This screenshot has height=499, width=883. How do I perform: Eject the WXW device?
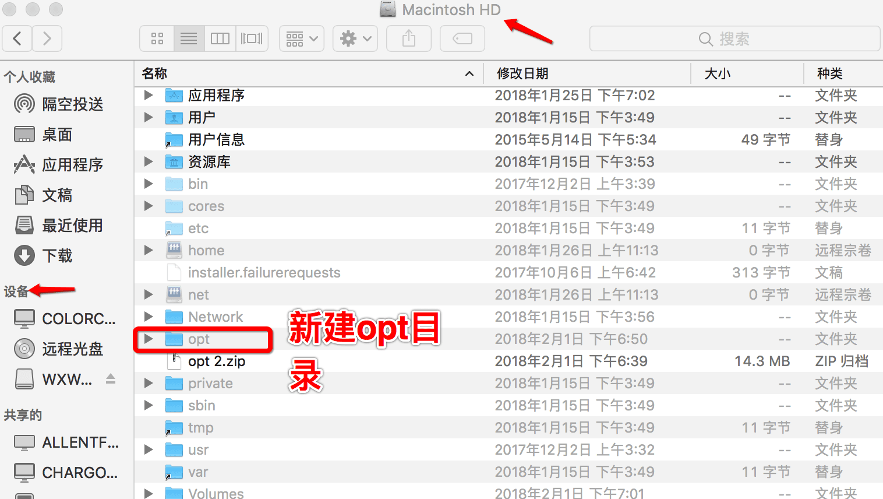coord(111,379)
